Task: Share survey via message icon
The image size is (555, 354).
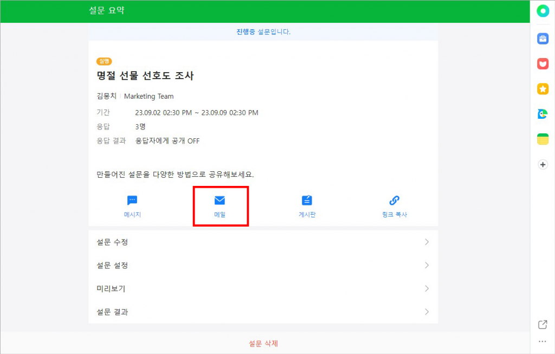Action: (x=132, y=201)
